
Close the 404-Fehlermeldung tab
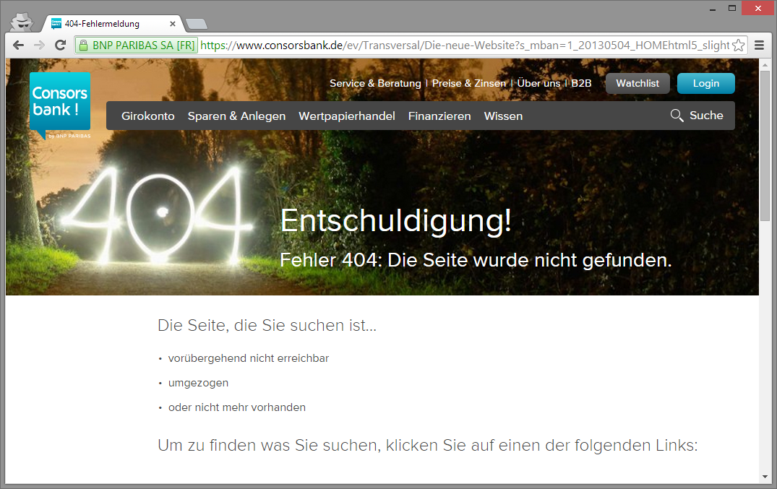coord(173,24)
